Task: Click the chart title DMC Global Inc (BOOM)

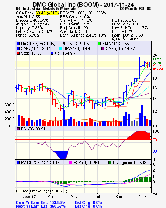Action: [66, 4]
